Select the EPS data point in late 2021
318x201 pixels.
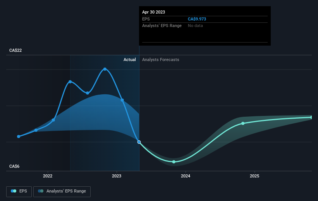coord(36,130)
